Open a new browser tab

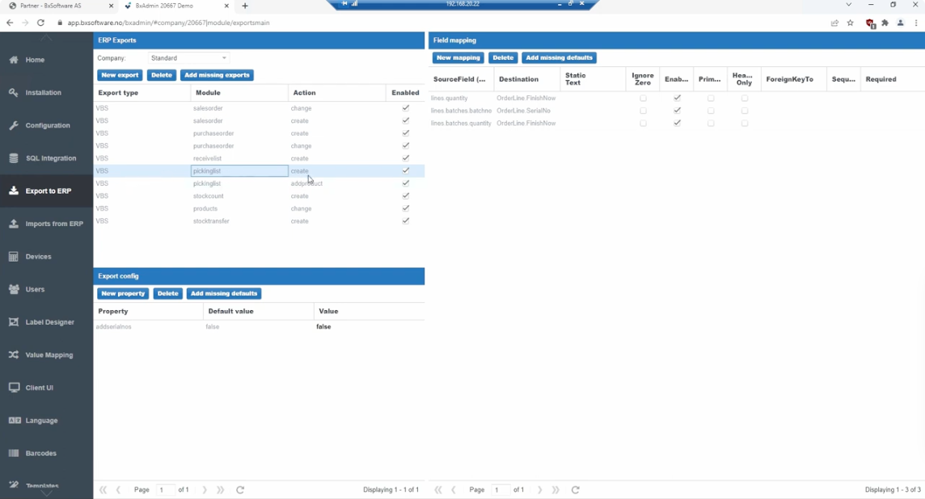click(x=245, y=6)
